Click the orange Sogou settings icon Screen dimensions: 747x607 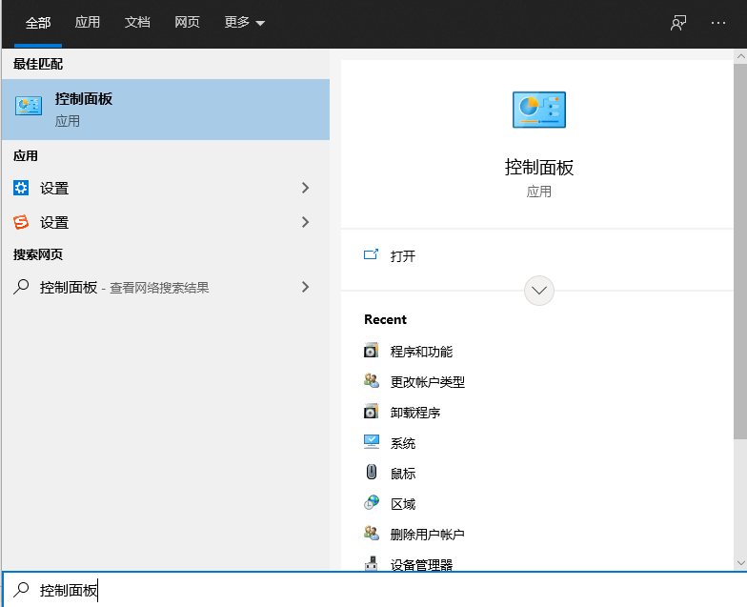[x=21, y=222]
